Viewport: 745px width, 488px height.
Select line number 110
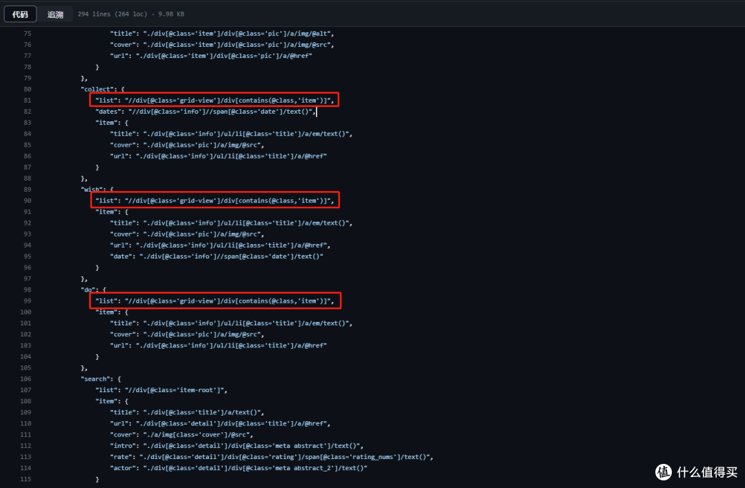pyautogui.click(x=26, y=423)
